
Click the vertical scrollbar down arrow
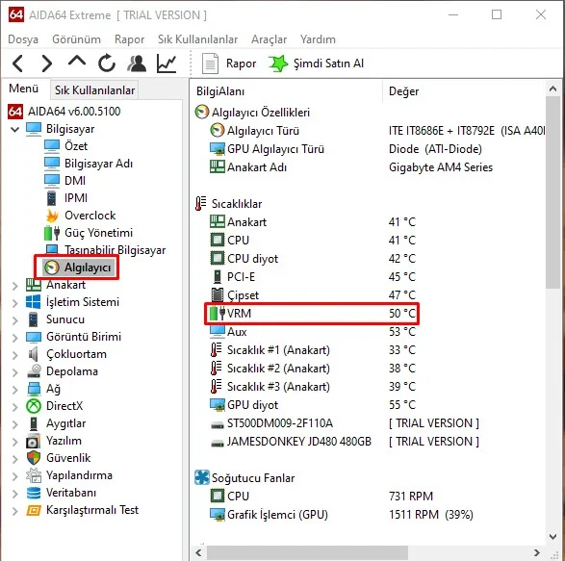pos(553,537)
